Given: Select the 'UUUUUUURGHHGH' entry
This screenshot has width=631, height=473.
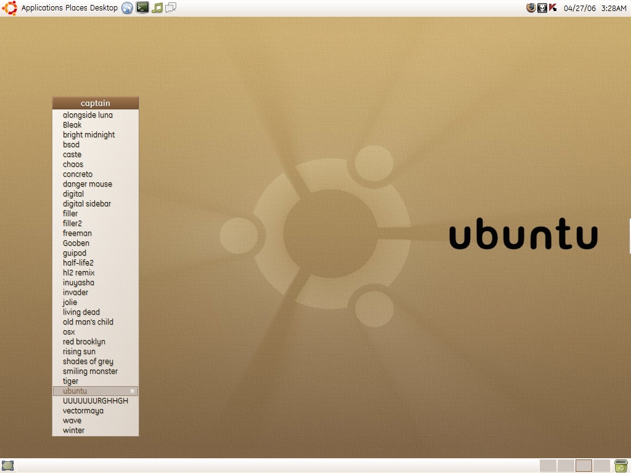Looking at the screenshot, I should pos(96,400).
